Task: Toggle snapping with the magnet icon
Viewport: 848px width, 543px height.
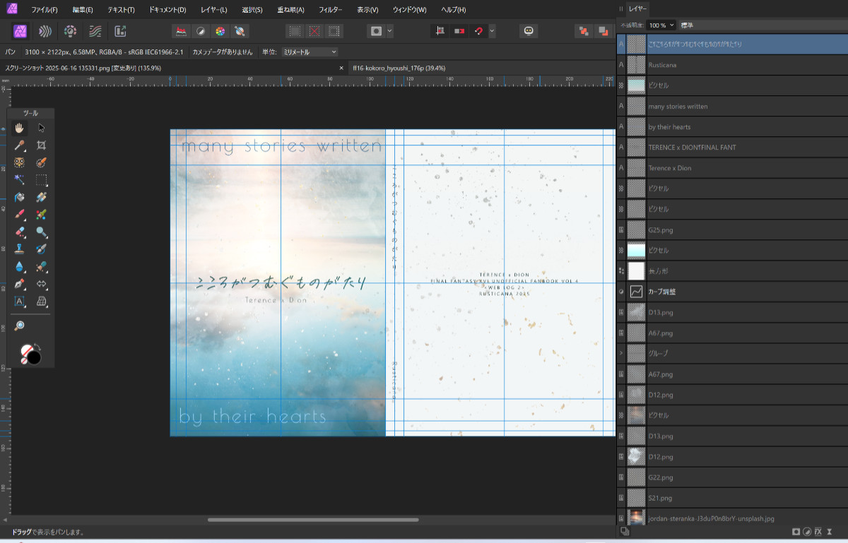Action: pyautogui.click(x=478, y=31)
